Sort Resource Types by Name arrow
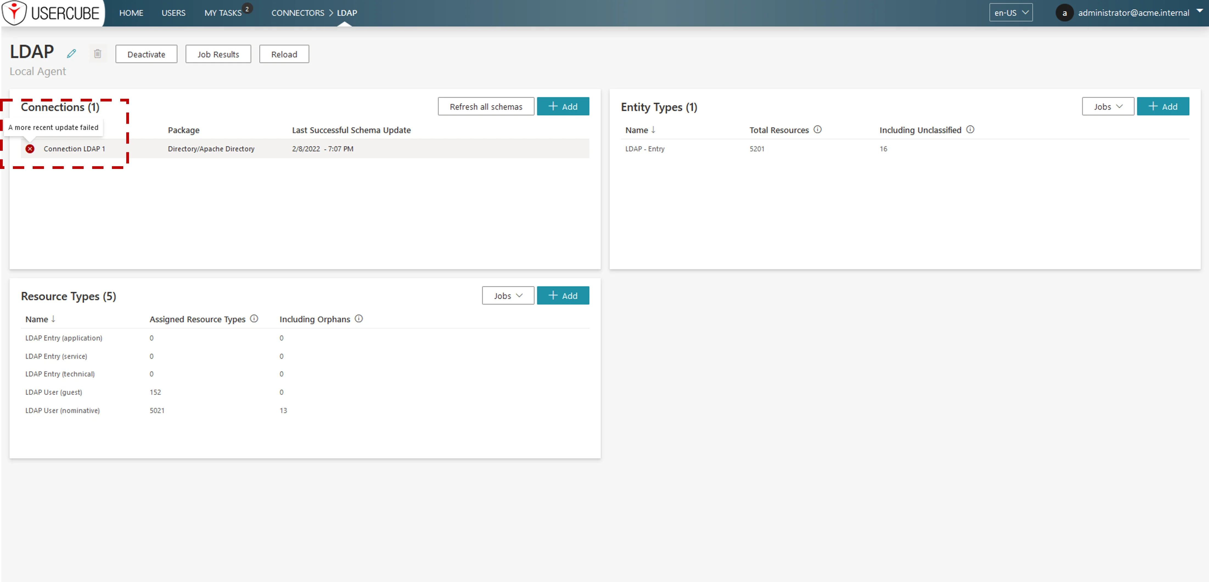Screen dimensions: 1209x582 [x=53, y=318]
